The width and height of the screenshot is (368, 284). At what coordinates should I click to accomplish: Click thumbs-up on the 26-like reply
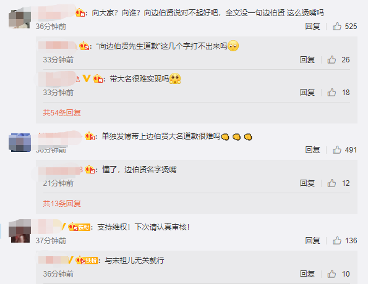point(332,60)
